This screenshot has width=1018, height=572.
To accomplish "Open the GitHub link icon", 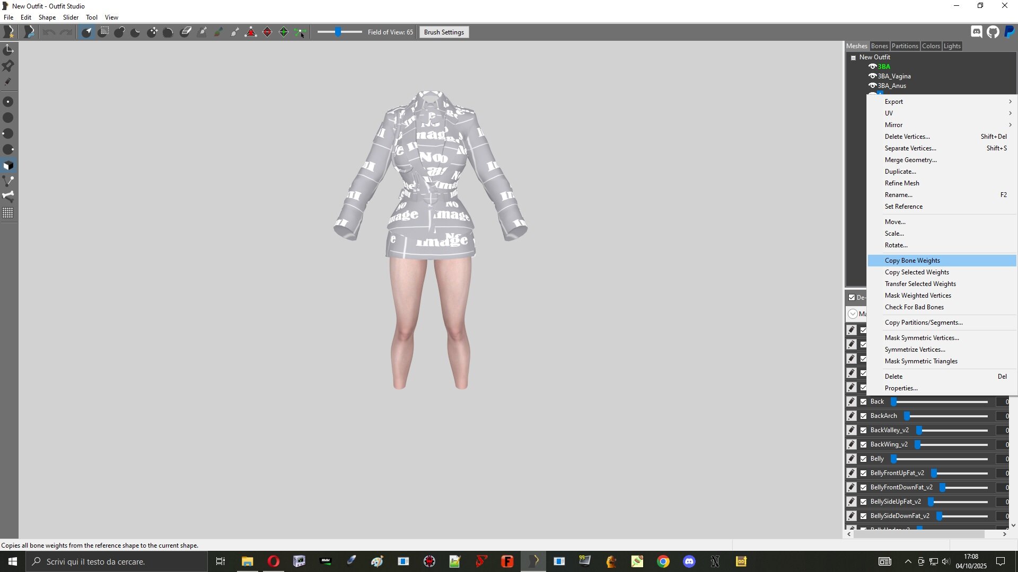I will tap(993, 32).
